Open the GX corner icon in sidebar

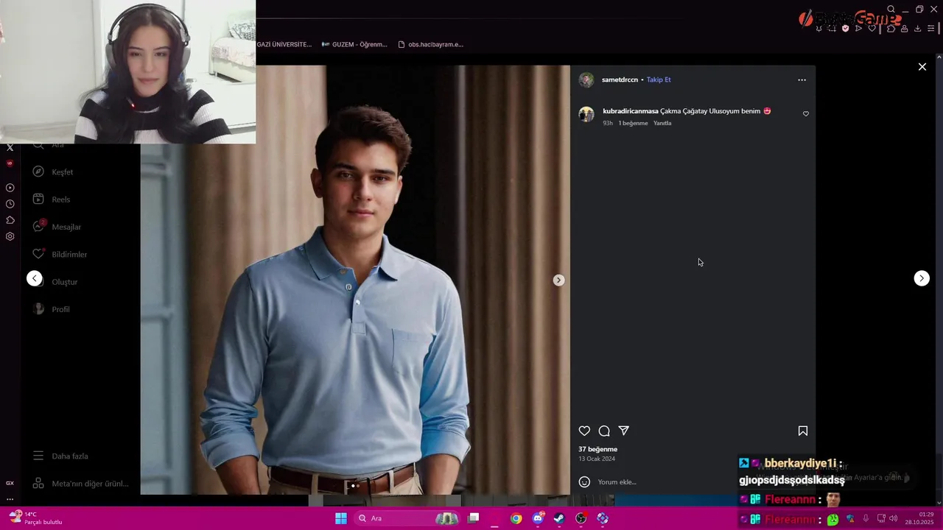pos(10,483)
